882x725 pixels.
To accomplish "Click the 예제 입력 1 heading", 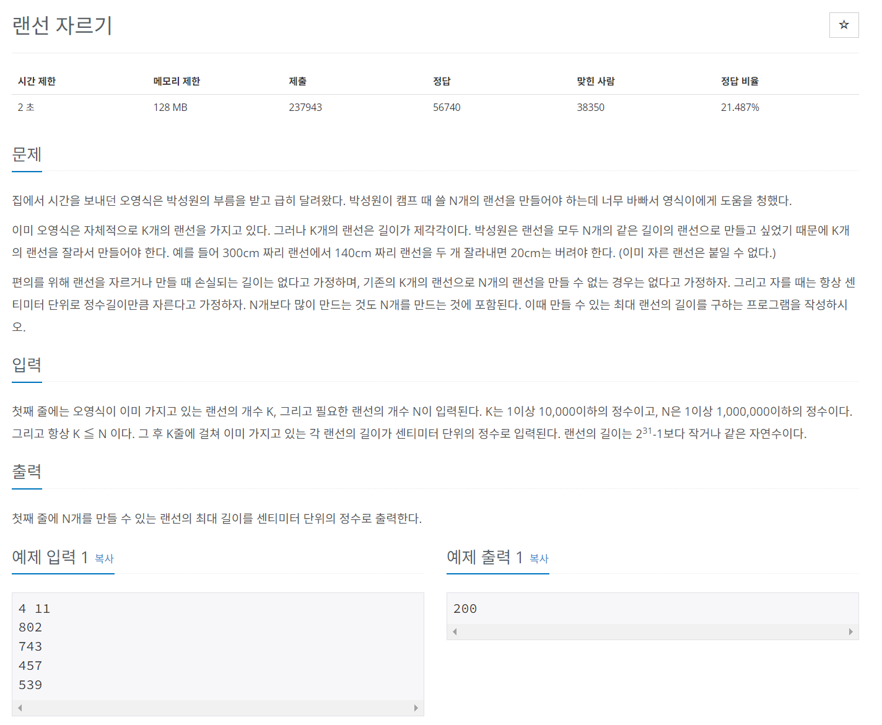I will coord(50,557).
